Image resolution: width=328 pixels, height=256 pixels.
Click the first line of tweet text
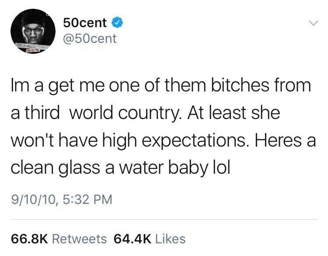(x=161, y=86)
